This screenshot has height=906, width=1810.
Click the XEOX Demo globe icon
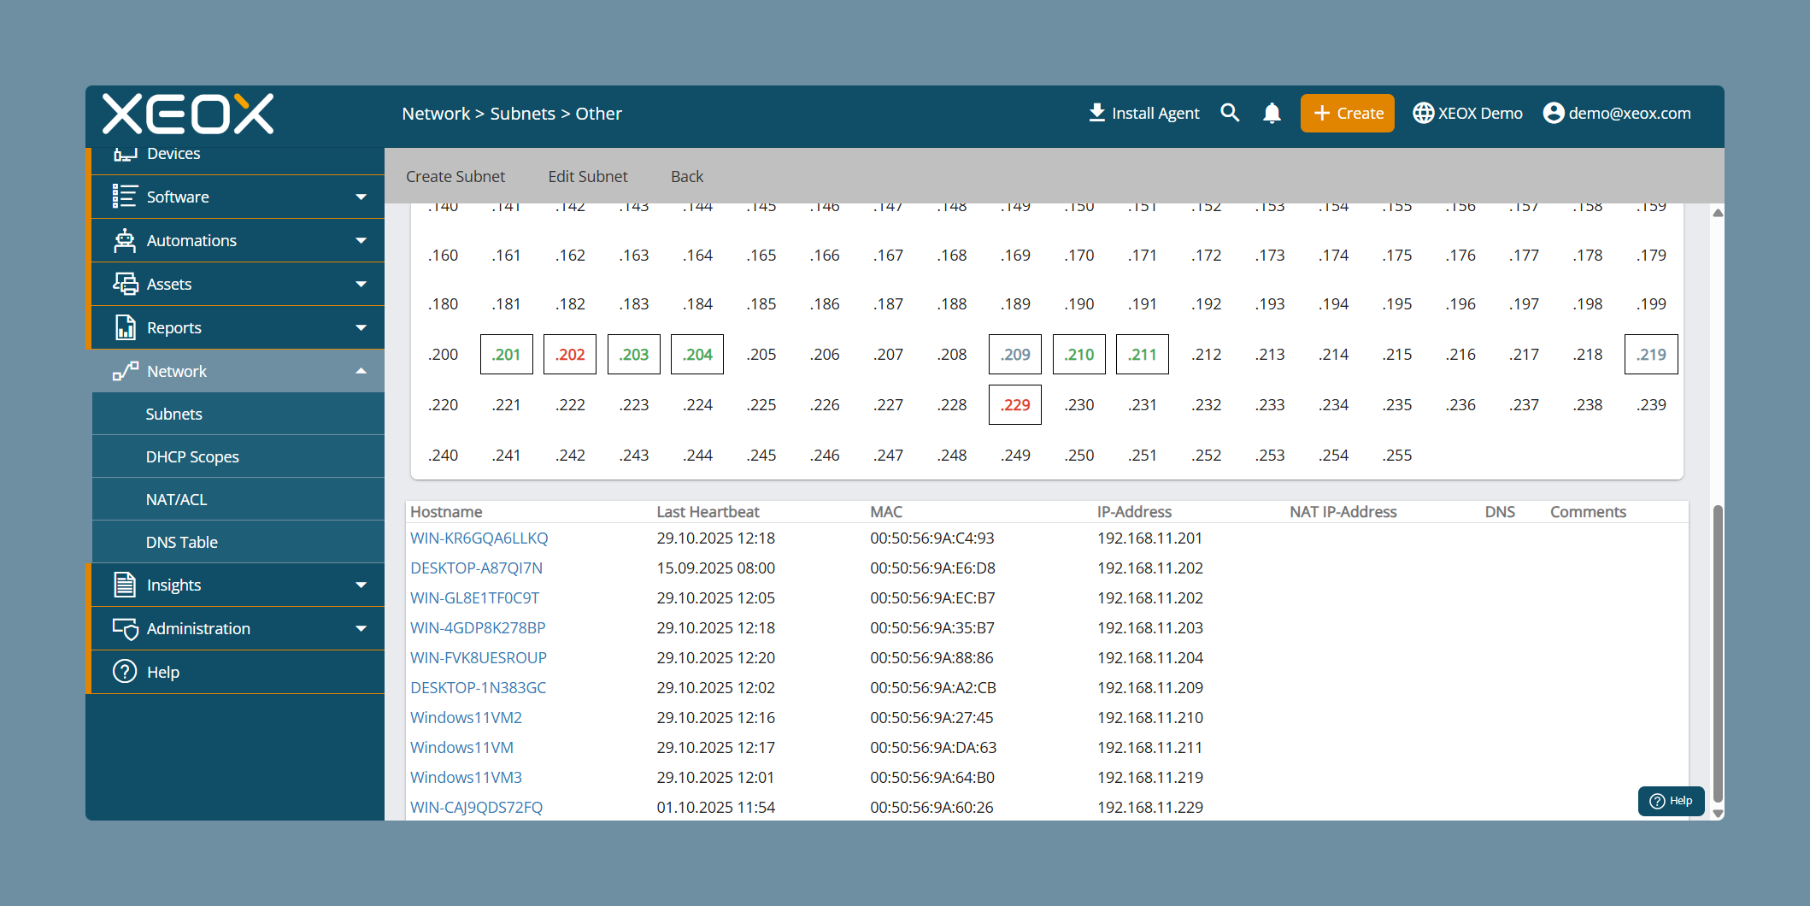[x=1423, y=113]
